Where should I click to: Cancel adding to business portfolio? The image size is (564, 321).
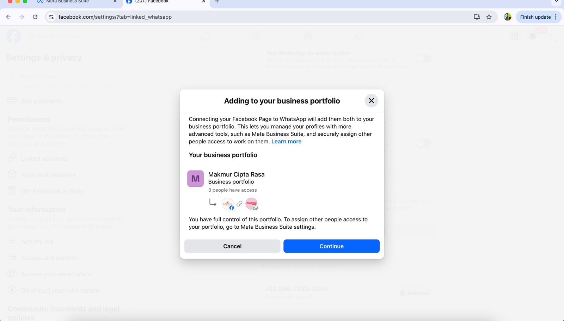232,246
